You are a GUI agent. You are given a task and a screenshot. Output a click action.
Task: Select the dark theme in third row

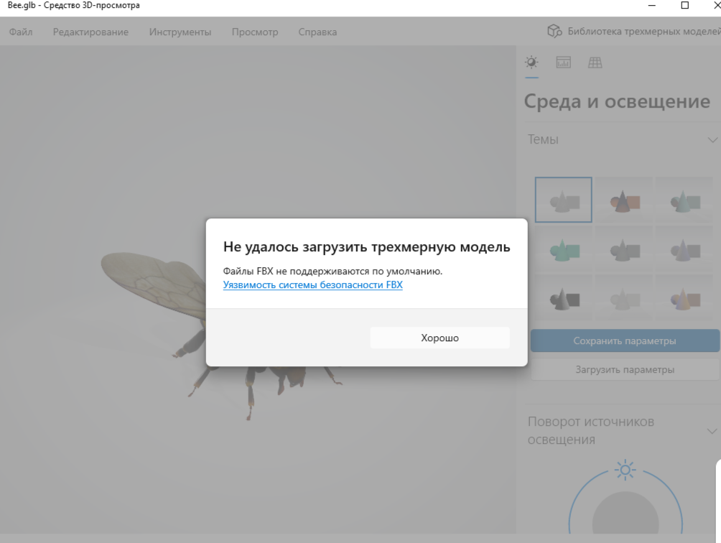[563, 297]
